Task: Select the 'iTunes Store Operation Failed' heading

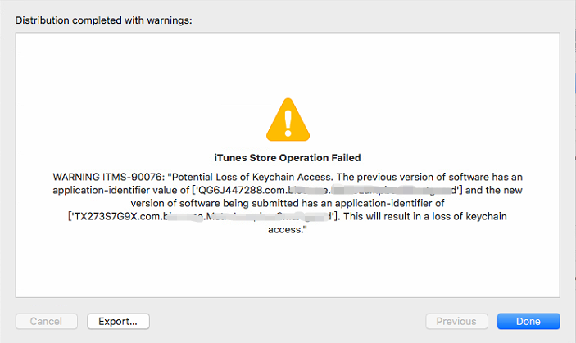Action: pos(288,158)
